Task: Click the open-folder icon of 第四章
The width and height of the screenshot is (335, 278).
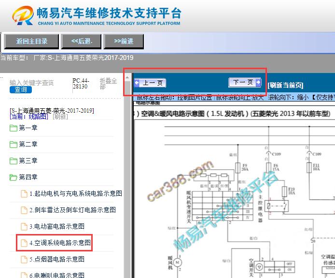Action: pos(14,177)
